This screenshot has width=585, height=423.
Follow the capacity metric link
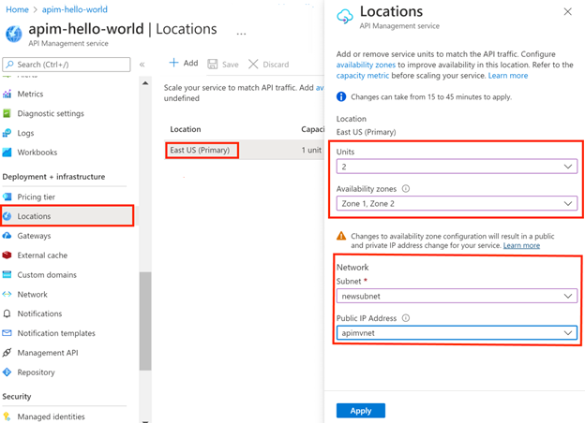click(364, 76)
